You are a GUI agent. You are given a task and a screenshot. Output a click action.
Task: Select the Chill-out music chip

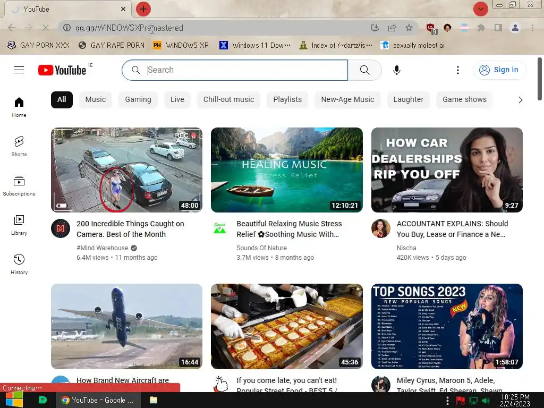(x=228, y=99)
